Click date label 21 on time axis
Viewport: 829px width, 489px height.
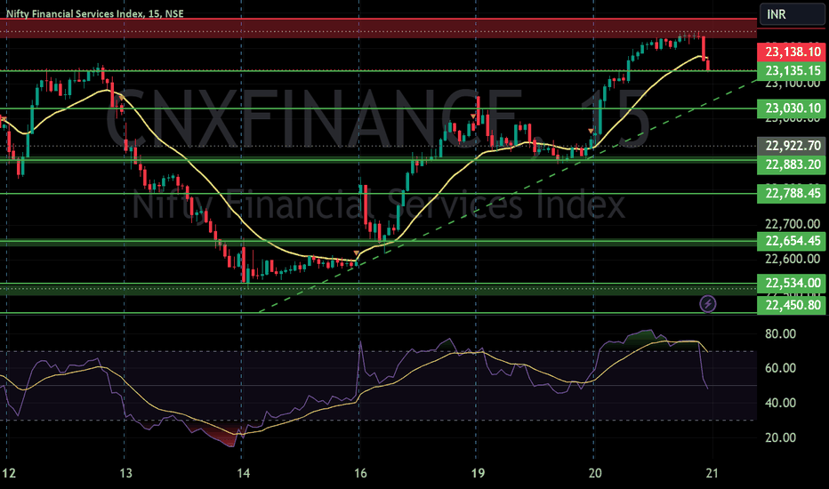712,473
